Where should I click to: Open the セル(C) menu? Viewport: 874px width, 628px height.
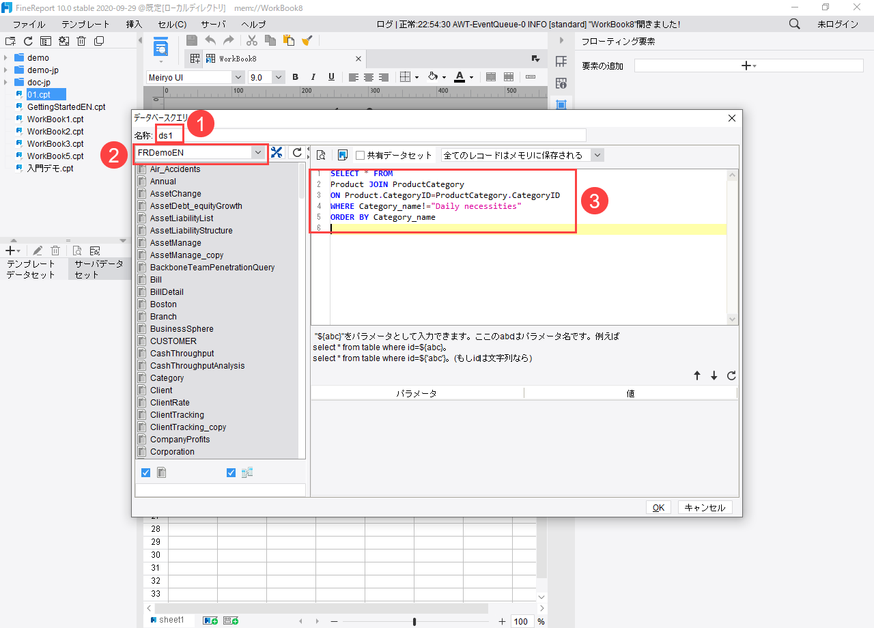pos(172,24)
